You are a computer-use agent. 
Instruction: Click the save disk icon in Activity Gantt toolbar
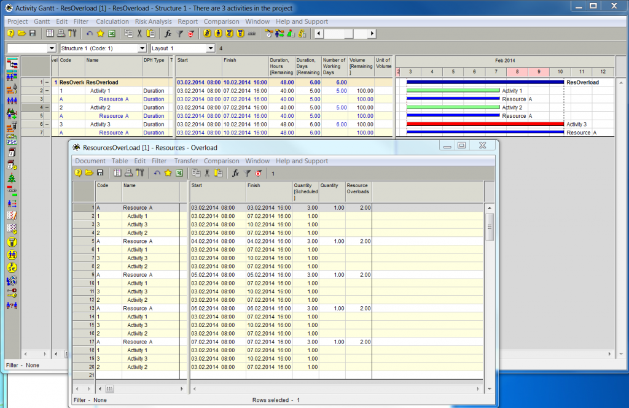coord(33,34)
